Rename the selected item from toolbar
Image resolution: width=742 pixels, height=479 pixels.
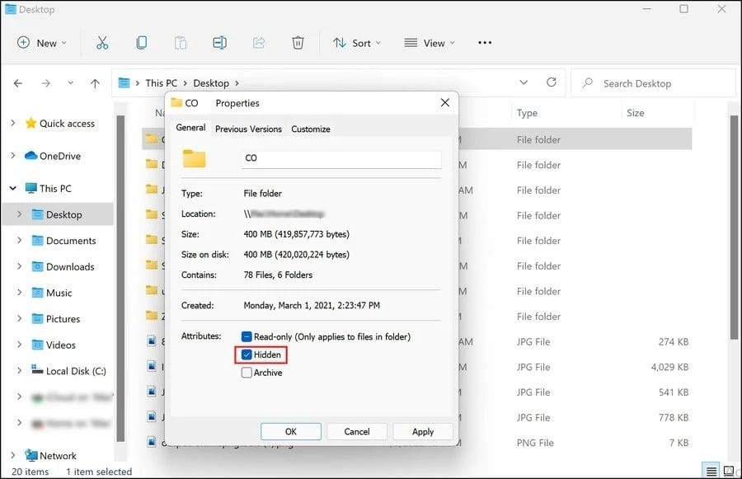point(219,42)
